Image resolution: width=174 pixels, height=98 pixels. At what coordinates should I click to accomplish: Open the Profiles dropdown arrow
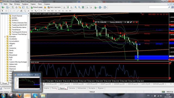point(9,7)
